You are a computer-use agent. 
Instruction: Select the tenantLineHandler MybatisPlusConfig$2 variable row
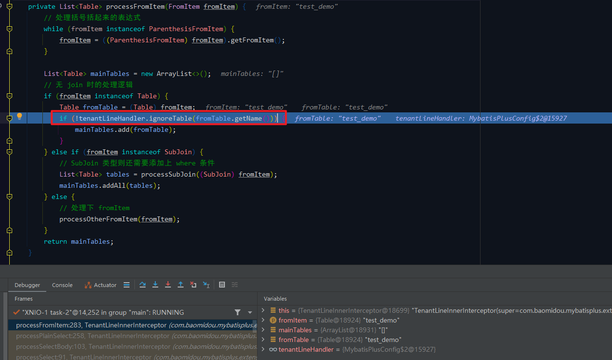click(x=435, y=349)
